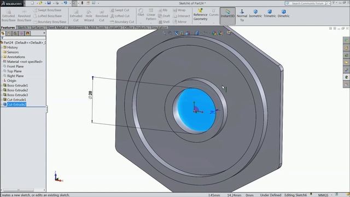Click the New document icon
Screen dimensions: 350x197
33,3
